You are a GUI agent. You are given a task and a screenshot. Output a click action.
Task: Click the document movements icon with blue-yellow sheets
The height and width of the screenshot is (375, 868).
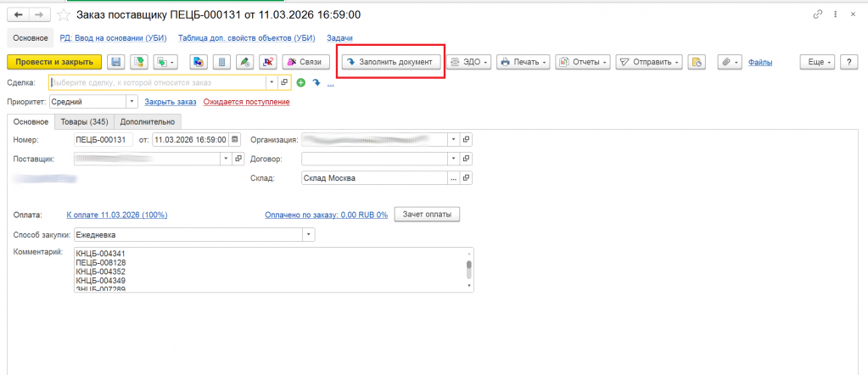click(x=199, y=63)
